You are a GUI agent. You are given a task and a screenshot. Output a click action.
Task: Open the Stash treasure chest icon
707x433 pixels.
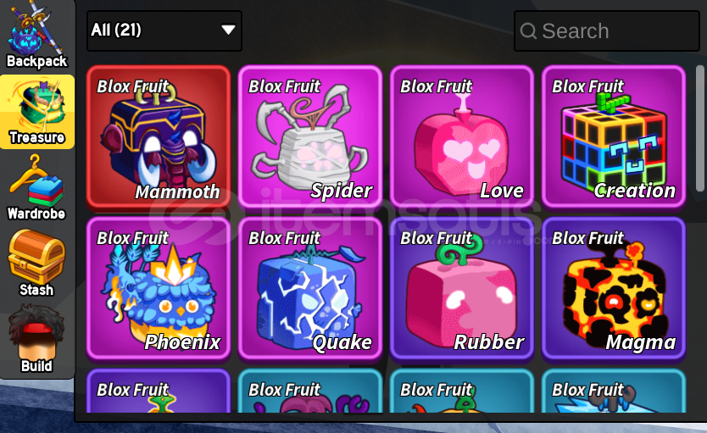click(x=36, y=264)
